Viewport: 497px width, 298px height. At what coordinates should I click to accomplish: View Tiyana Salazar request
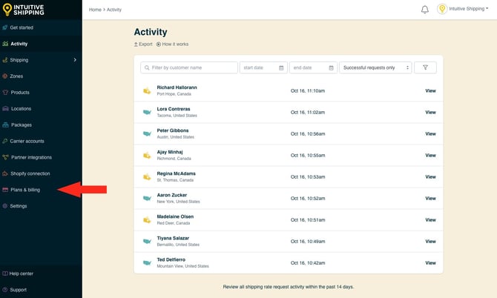(430, 242)
